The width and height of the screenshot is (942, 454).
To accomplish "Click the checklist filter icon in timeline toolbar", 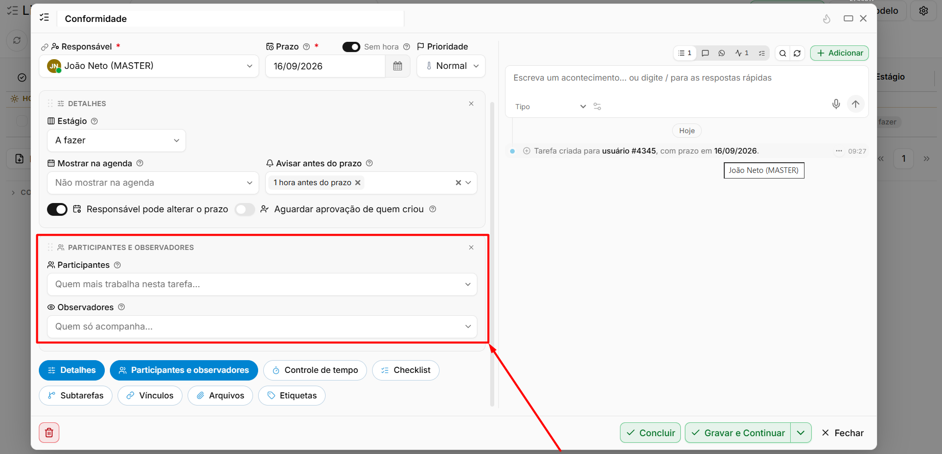I will (762, 53).
